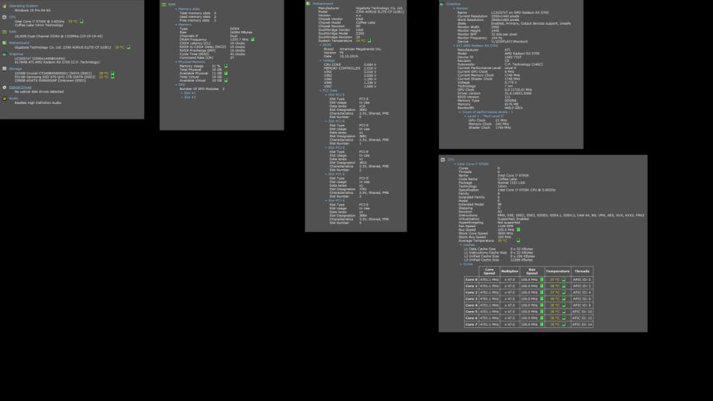Click green icon beside Average Temperature
This screenshot has height=401, width=713.
tap(518, 240)
